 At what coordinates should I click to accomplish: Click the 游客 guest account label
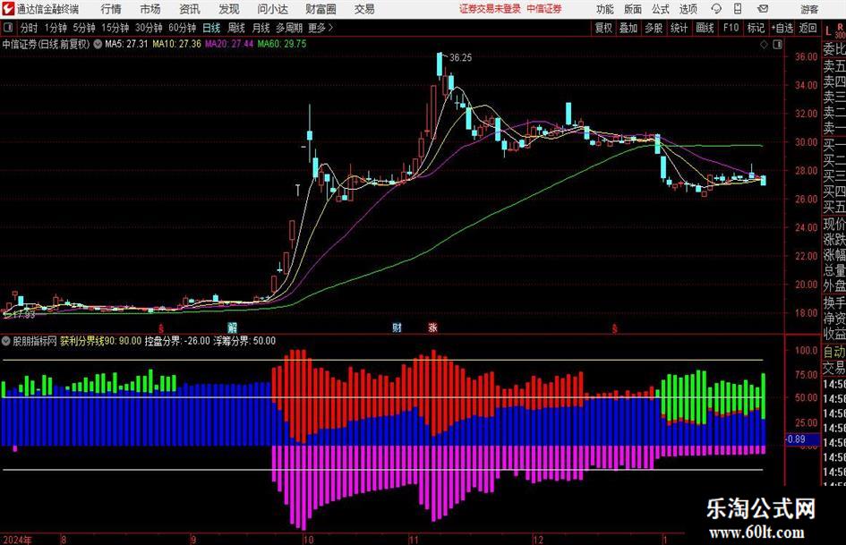pos(809,9)
